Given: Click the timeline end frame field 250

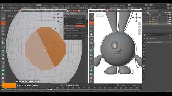Looking at the screenshot, I should pyautogui.click(x=136, y=85).
